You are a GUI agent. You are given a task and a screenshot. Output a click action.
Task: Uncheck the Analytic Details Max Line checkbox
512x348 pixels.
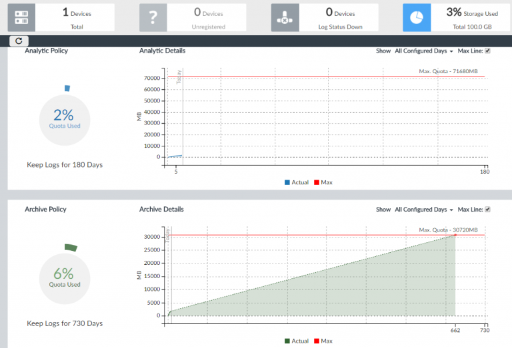[487, 51]
